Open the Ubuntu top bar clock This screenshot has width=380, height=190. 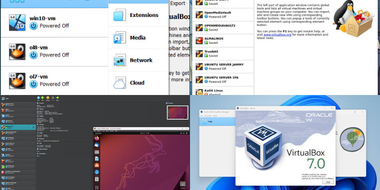(x=145, y=134)
